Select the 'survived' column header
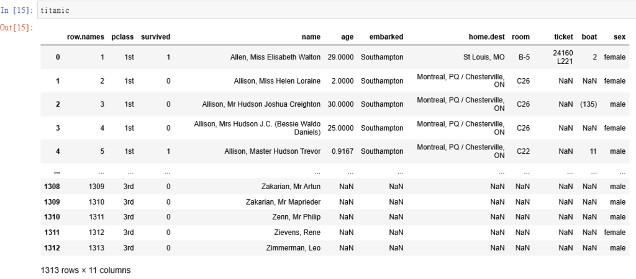This screenshot has width=636, height=279. pyautogui.click(x=155, y=37)
